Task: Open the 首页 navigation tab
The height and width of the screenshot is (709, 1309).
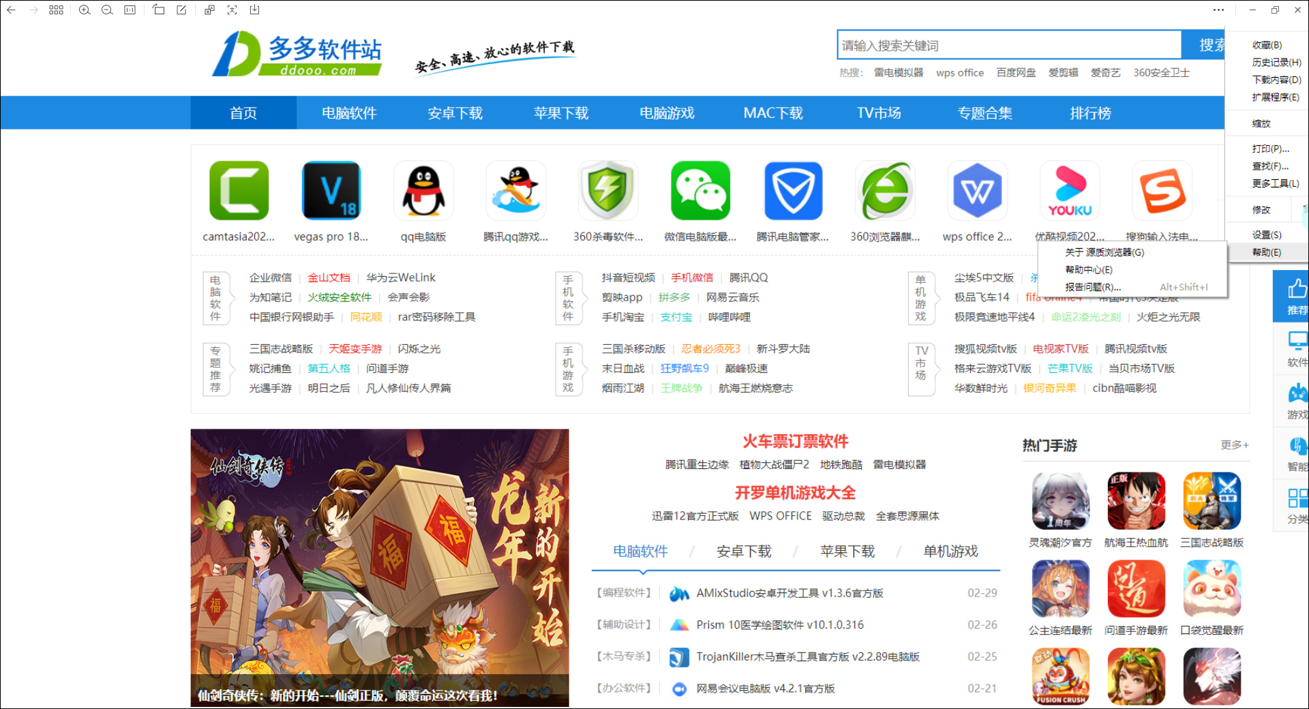Action: [x=243, y=113]
